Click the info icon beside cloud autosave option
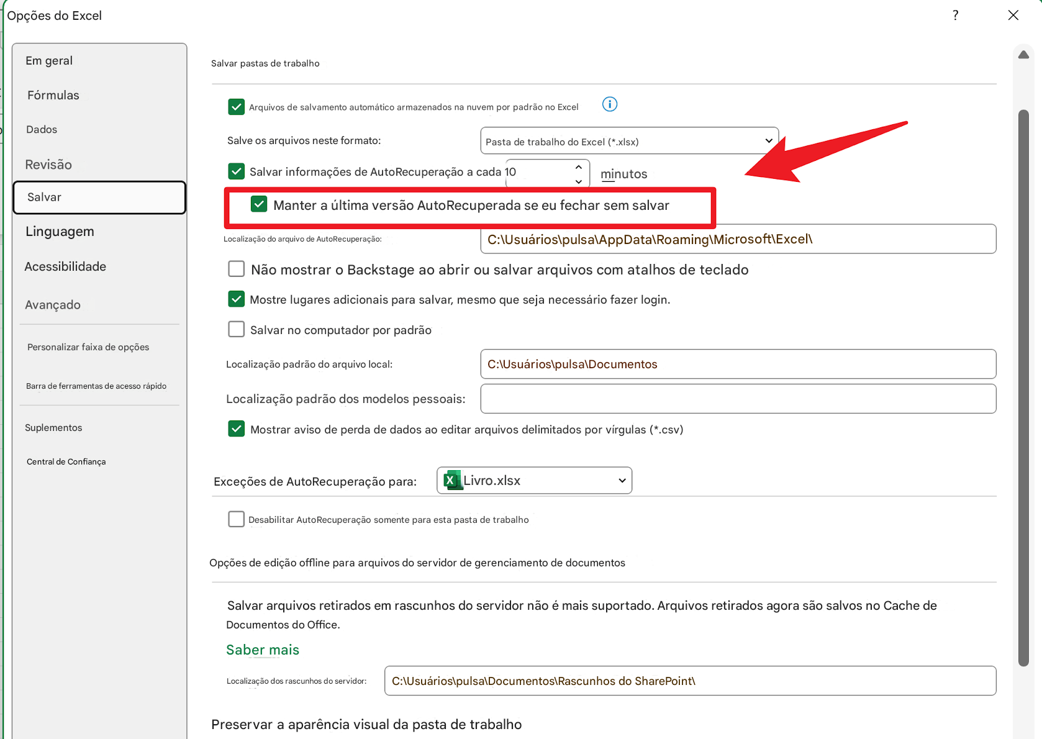The height and width of the screenshot is (739, 1042). coord(610,104)
